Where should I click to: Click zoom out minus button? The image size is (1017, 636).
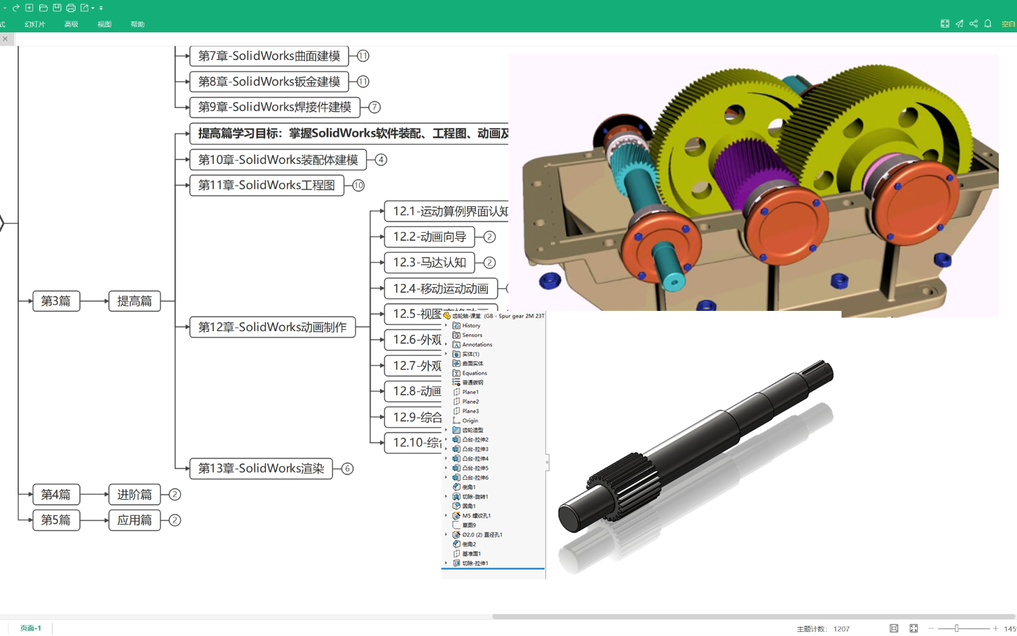pos(931,628)
